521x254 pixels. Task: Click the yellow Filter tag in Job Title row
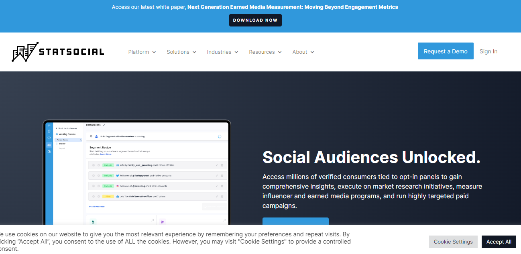108,196
